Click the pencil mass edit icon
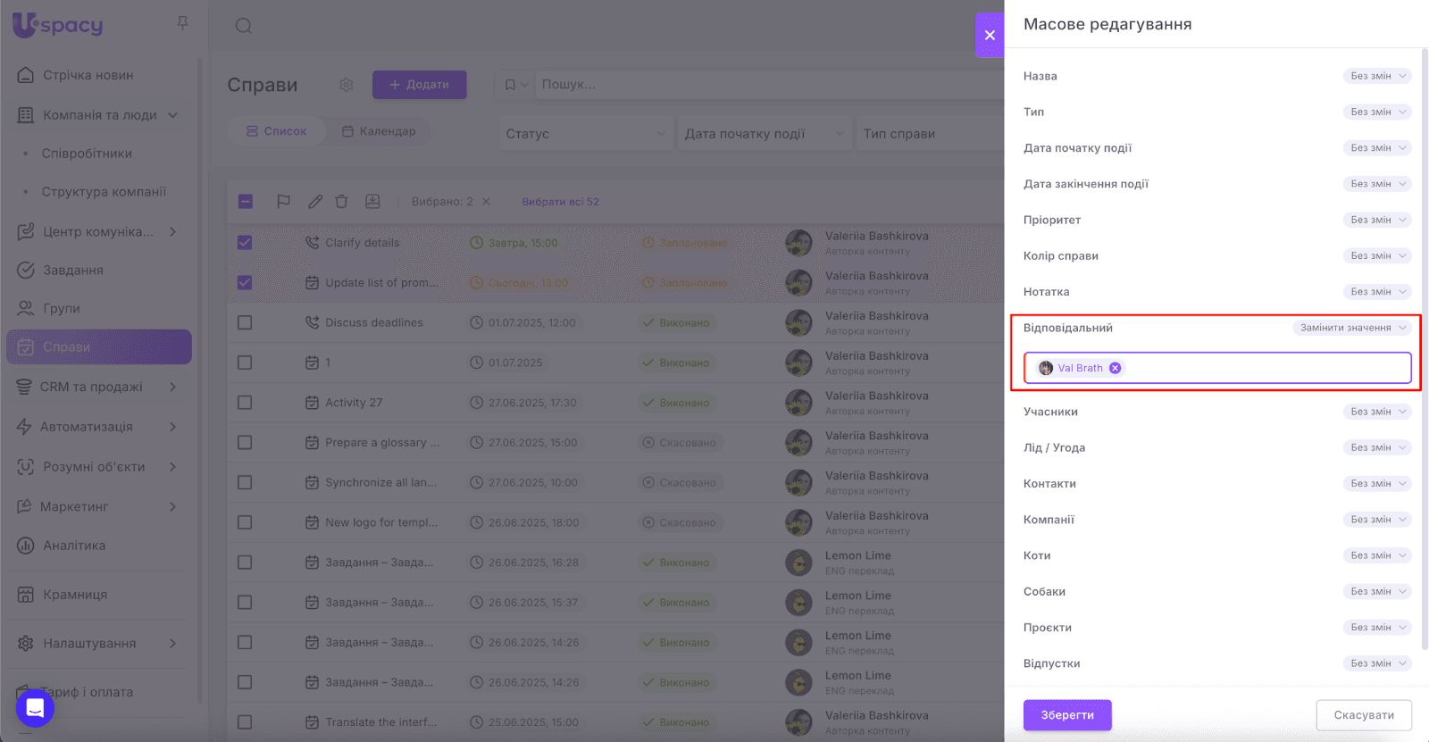The image size is (1429, 742). (x=315, y=202)
